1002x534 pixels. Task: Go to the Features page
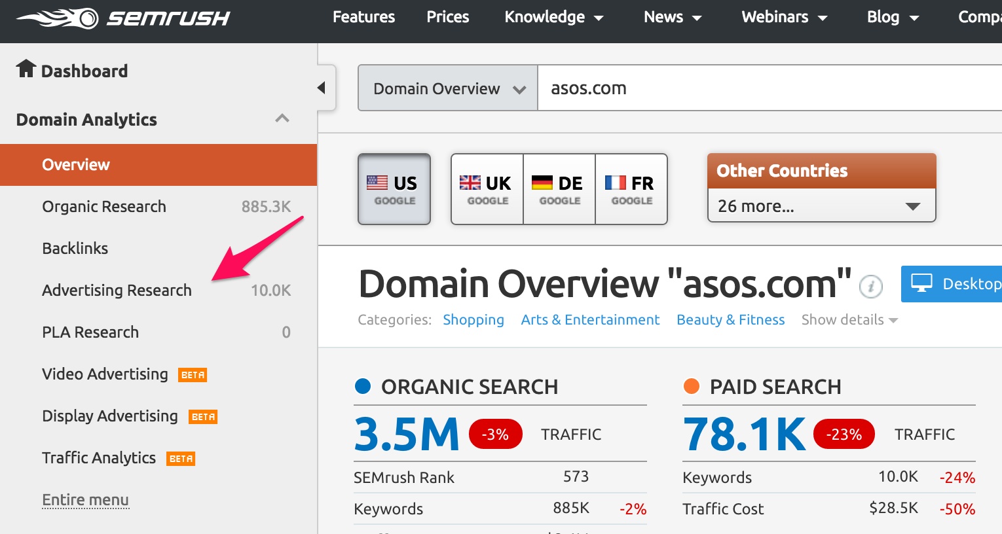coord(363,17)
